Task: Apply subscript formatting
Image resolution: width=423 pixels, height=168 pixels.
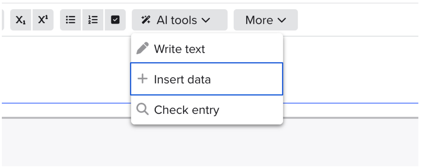Action: coord(21,20)
